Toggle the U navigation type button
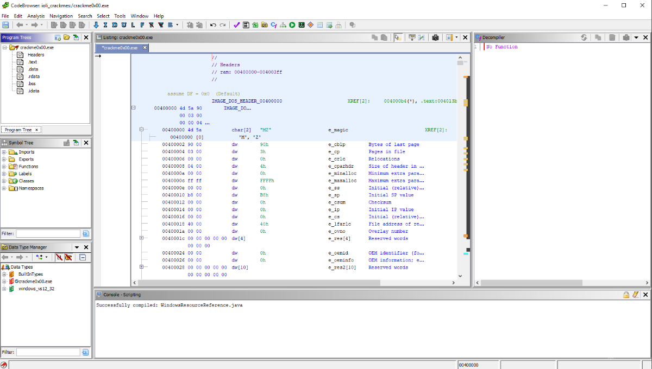Screen dimensions: 652x369 (124, 25)
